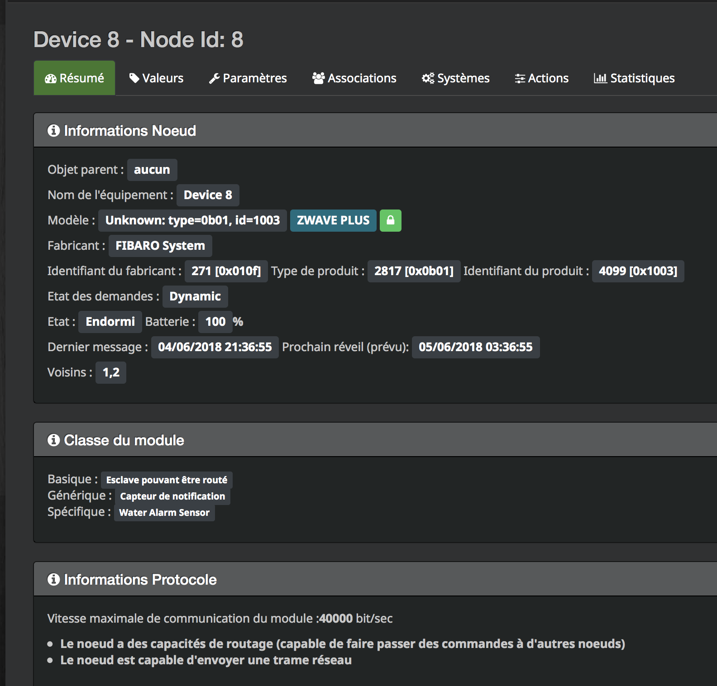The image size is (717, 686).
Task: Click the ZWAVE PLUS badge
Action: pyautogui.click(x=333, y=220)
